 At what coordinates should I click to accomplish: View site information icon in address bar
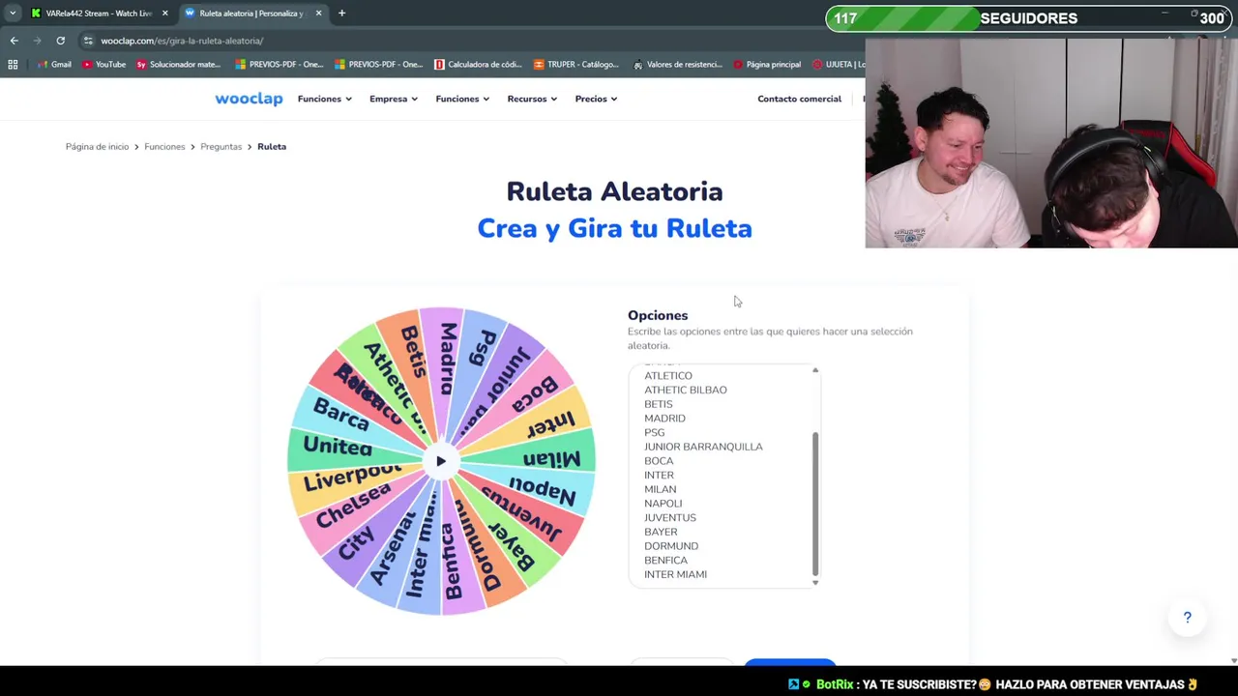click(x=88, y=41)
